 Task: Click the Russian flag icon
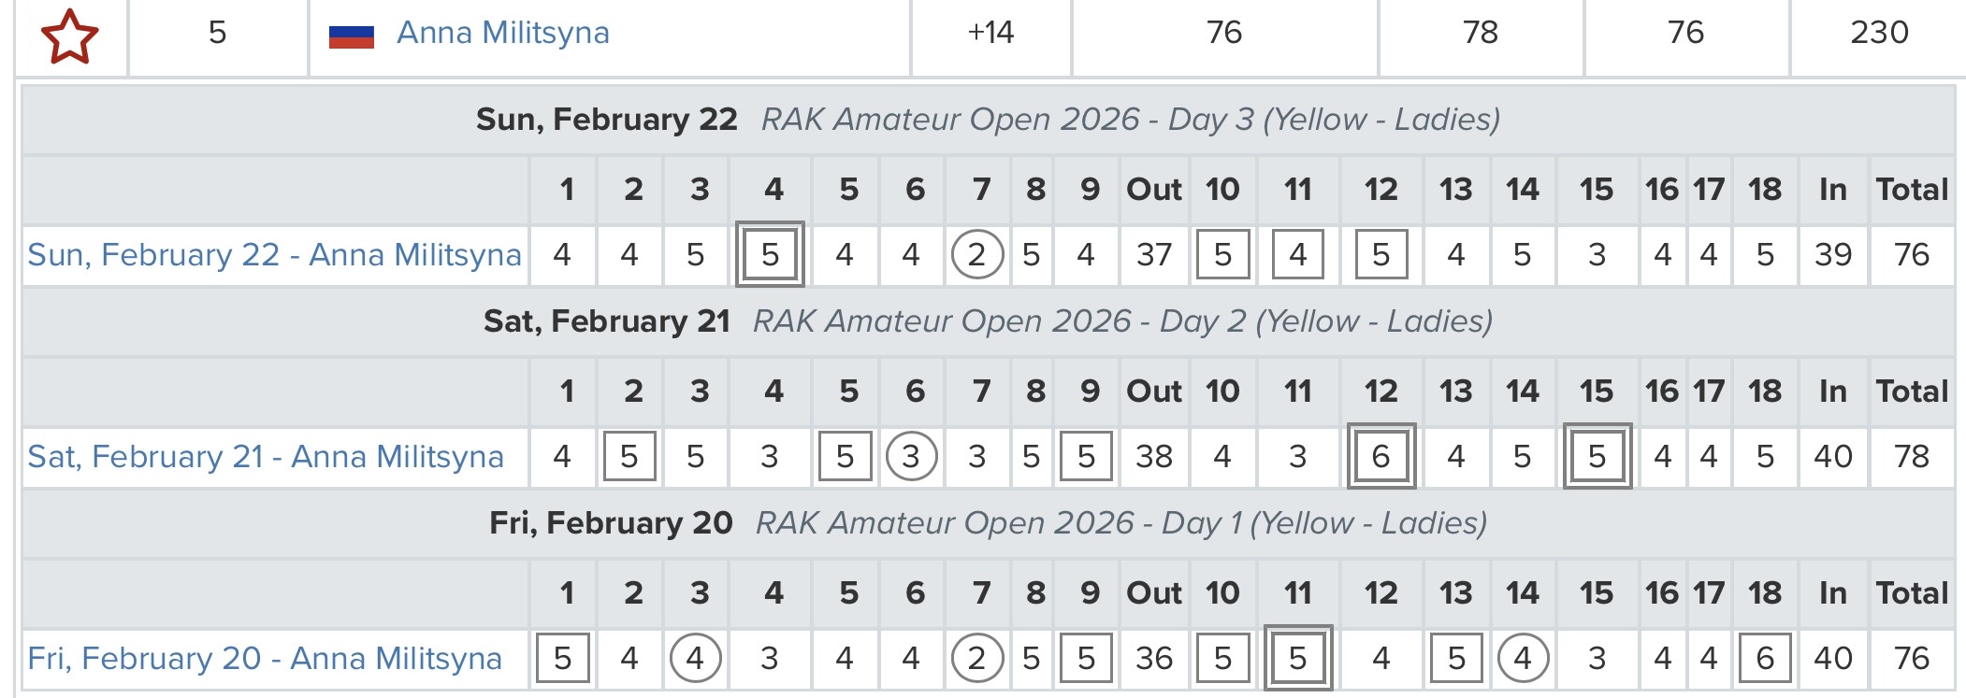[351, 36]
